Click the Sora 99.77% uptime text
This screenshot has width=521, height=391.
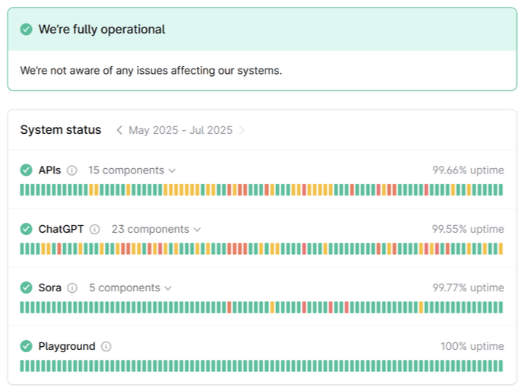click(x=468, y=288)
